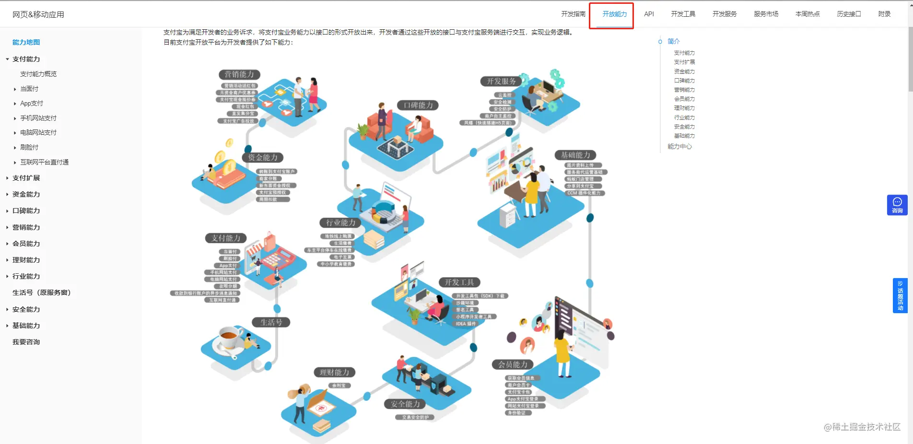This screenshot has height=444, width=913.
Task: Jump to 口碑能力 in the right outline
Action: [x=684, y=81]
